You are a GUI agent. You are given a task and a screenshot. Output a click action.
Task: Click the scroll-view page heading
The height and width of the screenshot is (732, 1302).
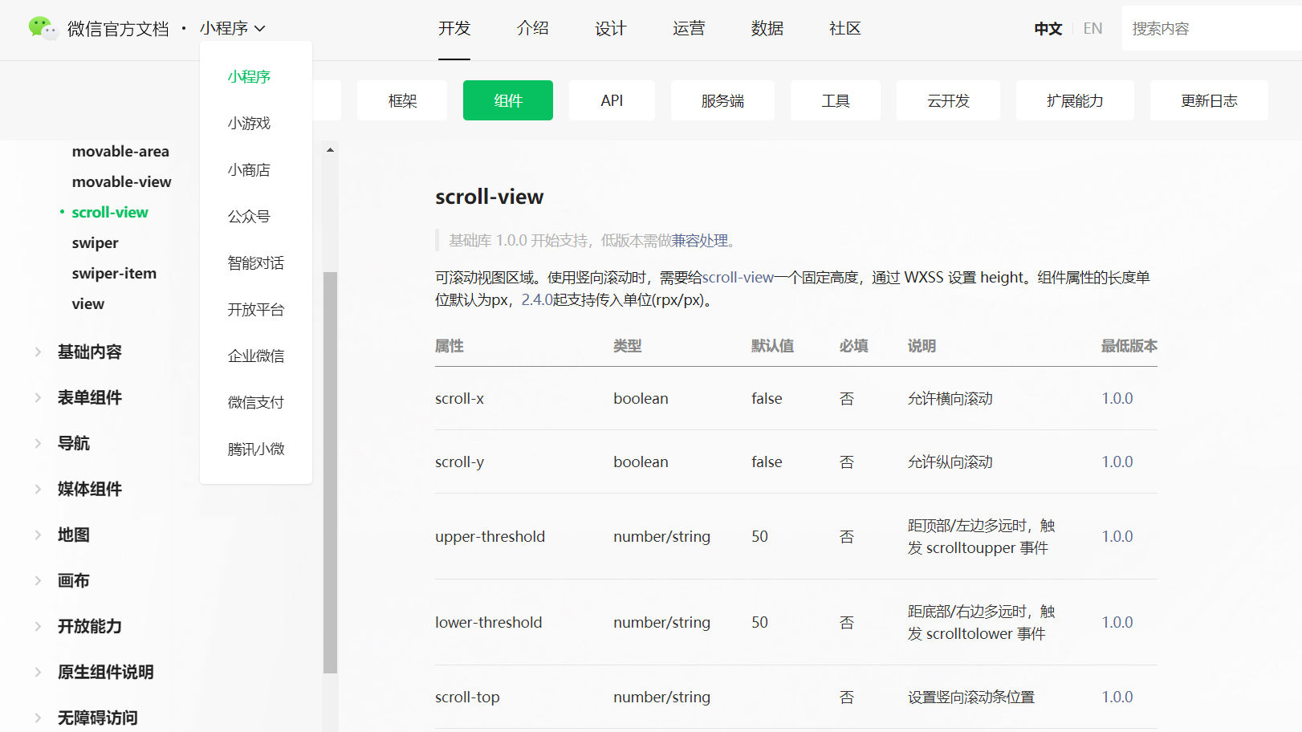click(x=490, y=197)
